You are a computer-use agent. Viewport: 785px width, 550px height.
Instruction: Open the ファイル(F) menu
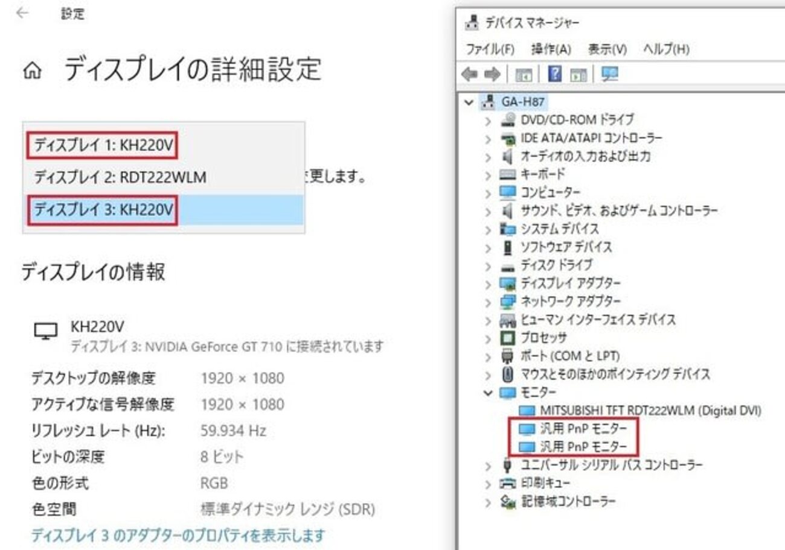click(490, 49)
